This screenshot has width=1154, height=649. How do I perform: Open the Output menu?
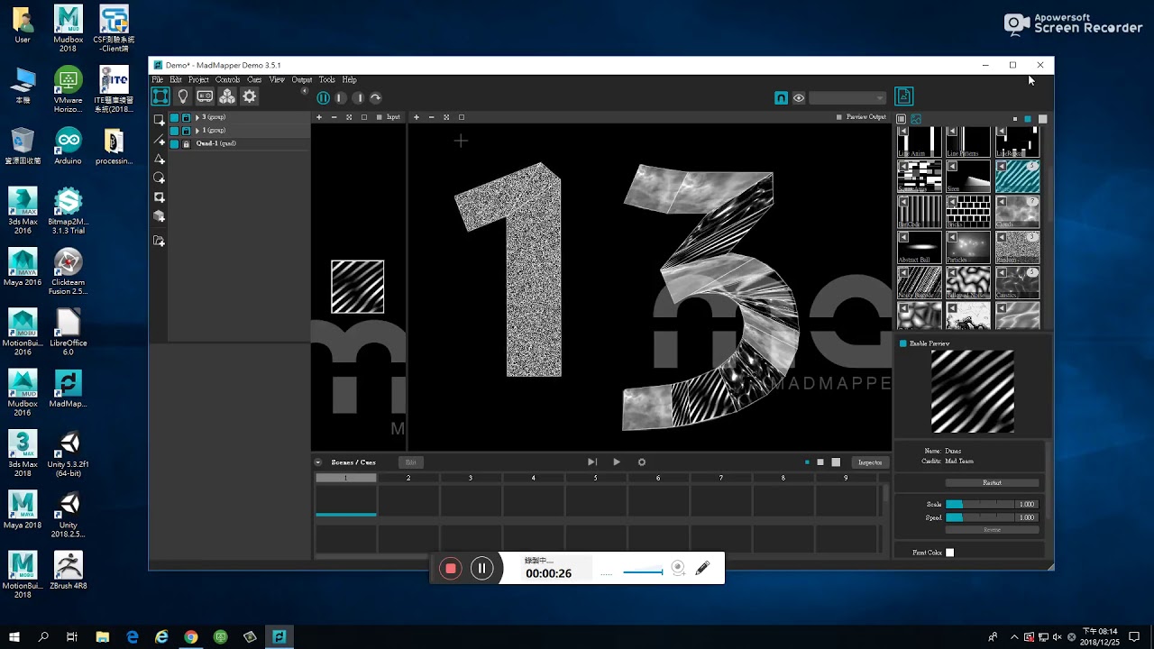coord(301,79)
